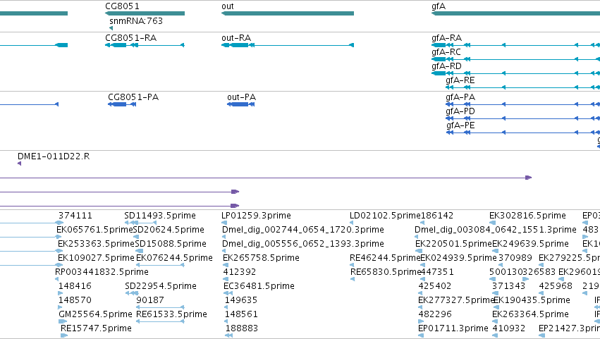Select EST 90187
This screenshot has height=339, width=600.
click(150, 301)
